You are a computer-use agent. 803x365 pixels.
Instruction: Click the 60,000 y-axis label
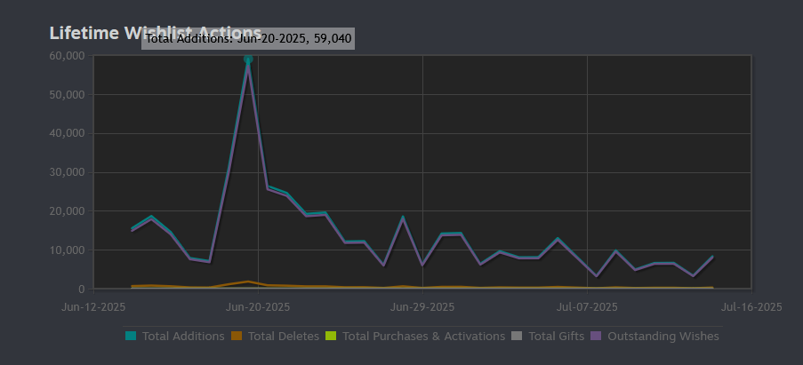[67, 56]
